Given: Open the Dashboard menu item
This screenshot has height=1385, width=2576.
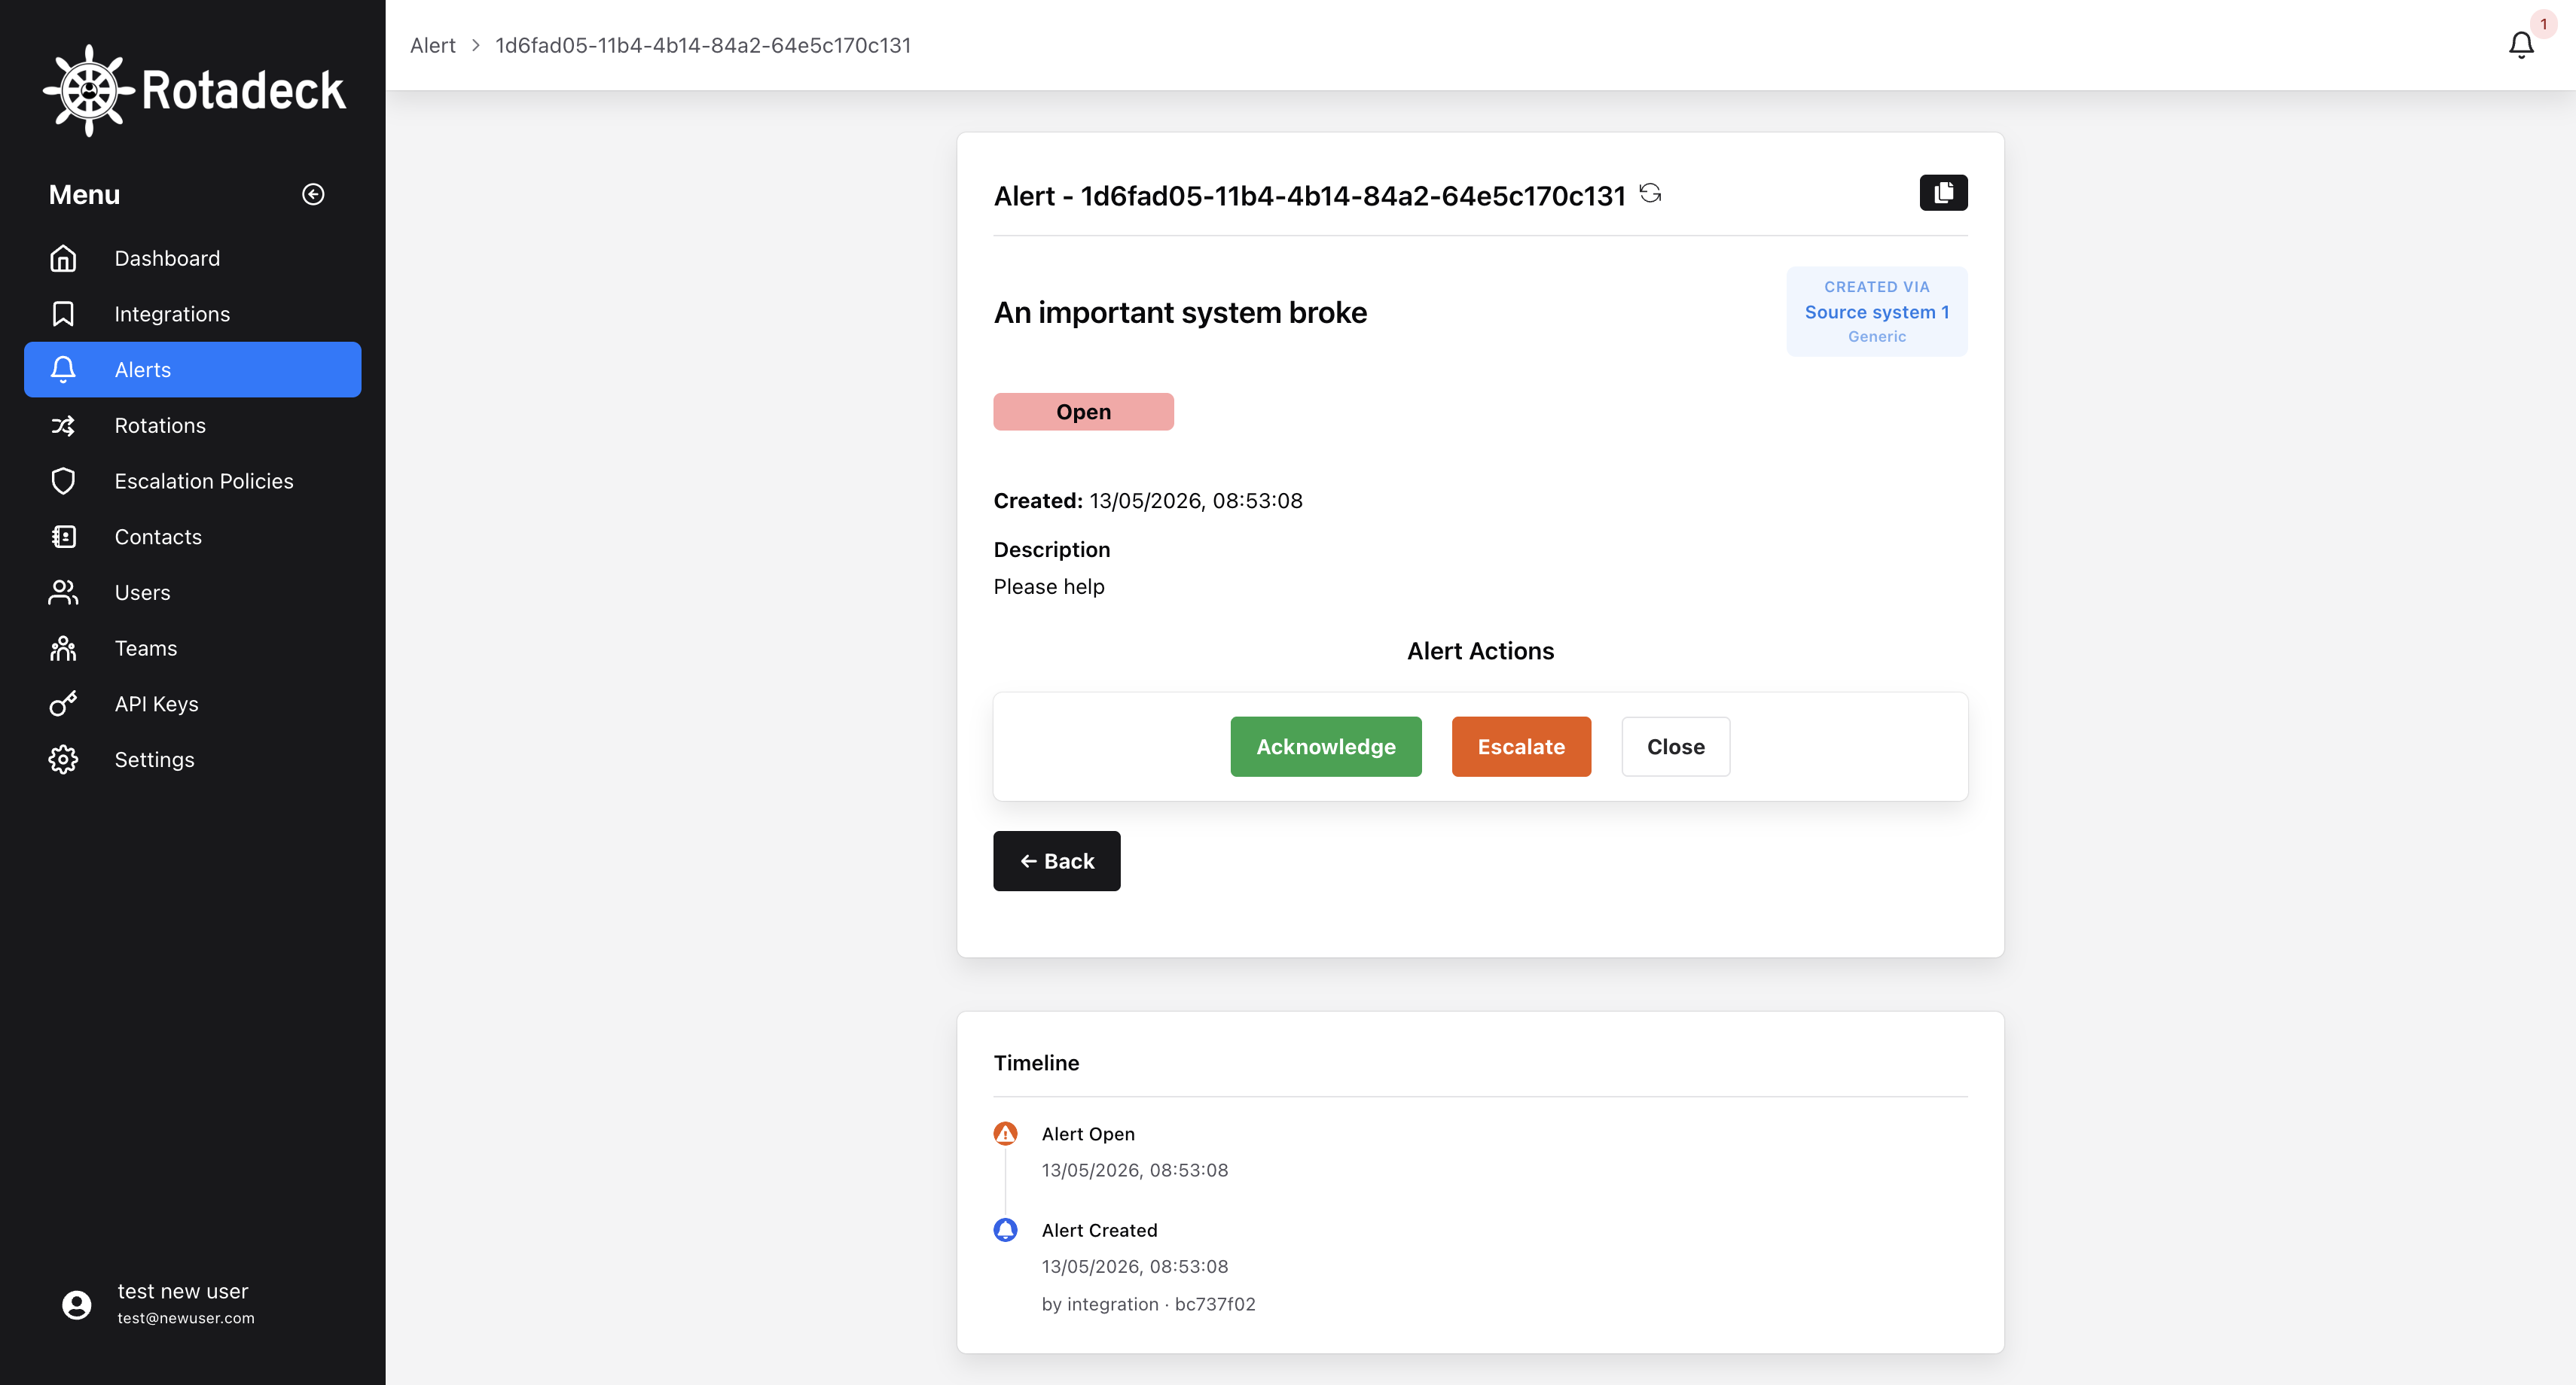Looking at the screenshot, I should click(x=192, y=258).
